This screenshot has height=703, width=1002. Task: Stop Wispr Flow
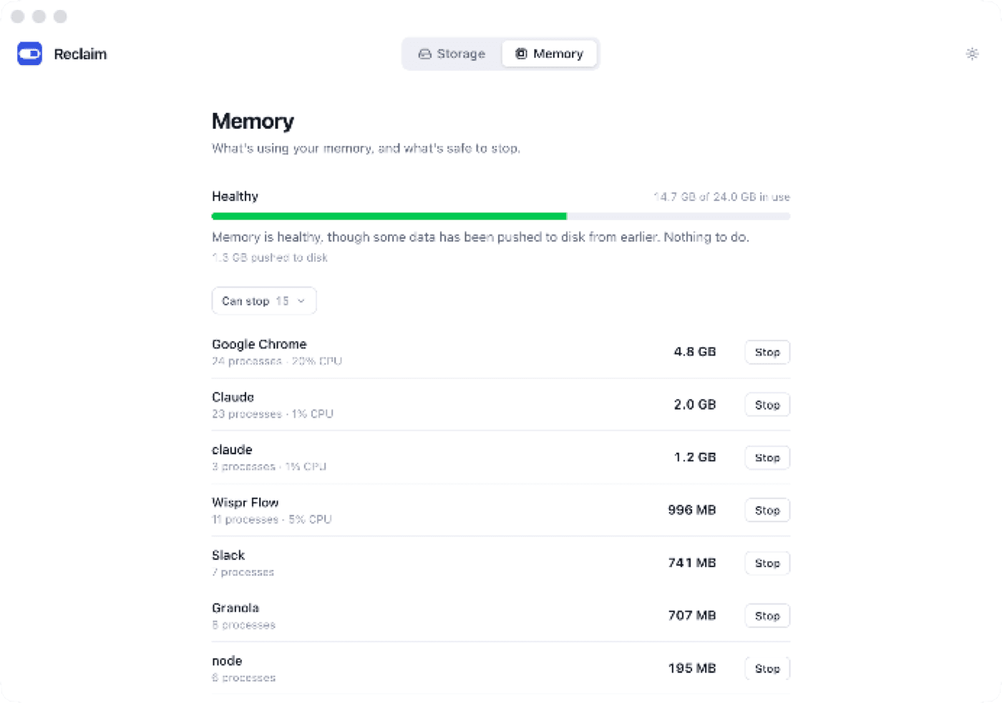[x=767, y=510]
